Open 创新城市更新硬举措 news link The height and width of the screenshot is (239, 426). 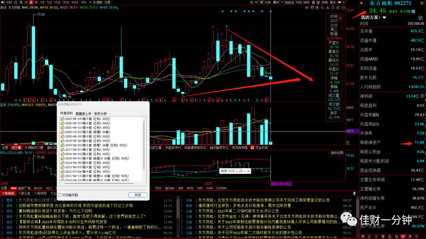coord(76,205)
